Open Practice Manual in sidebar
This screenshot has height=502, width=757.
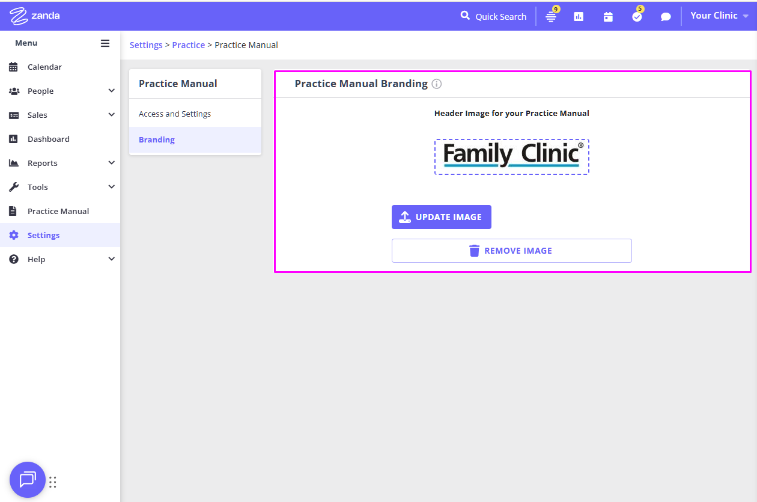[58, 211]
